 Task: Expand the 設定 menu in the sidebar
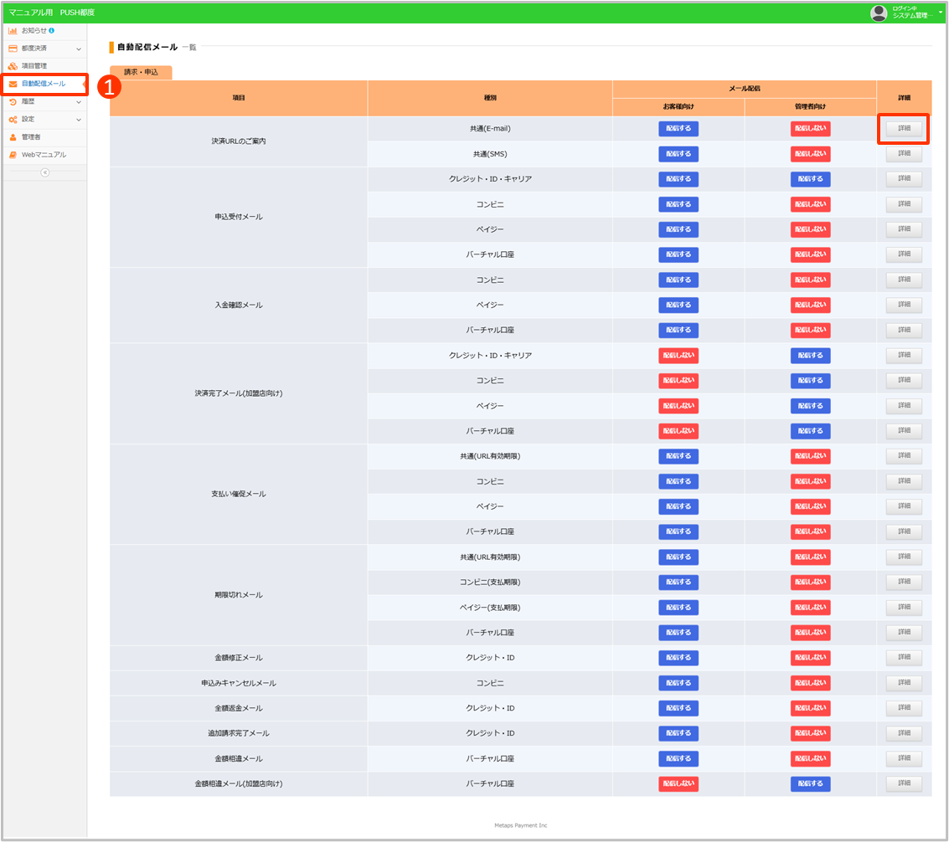point(79,120)
